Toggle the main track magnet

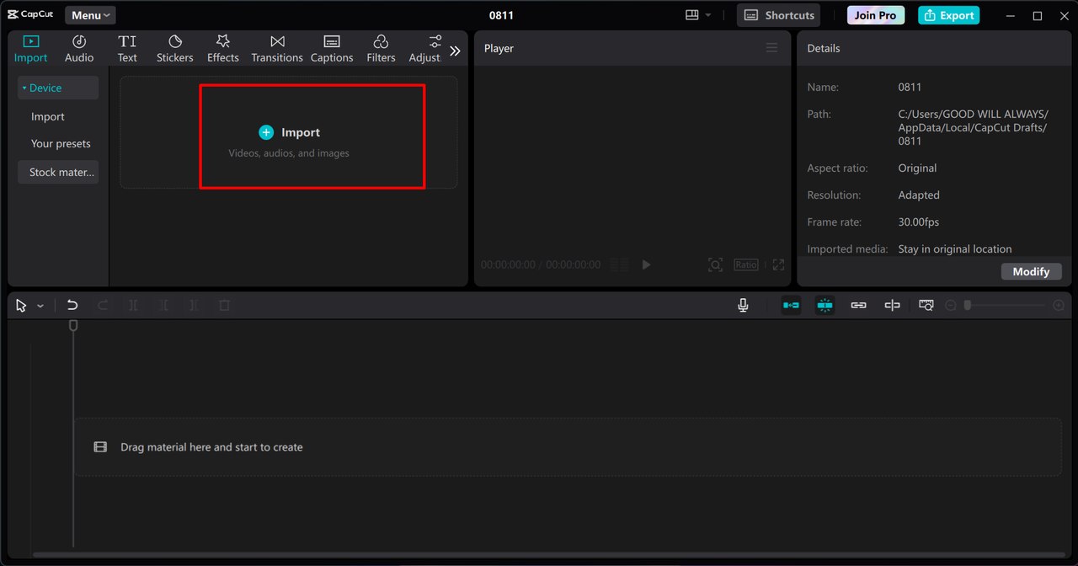tap(791, 306)
